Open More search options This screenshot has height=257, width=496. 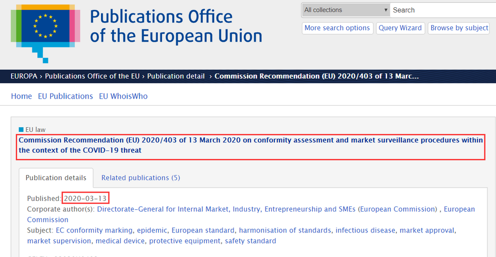(337, 28)
